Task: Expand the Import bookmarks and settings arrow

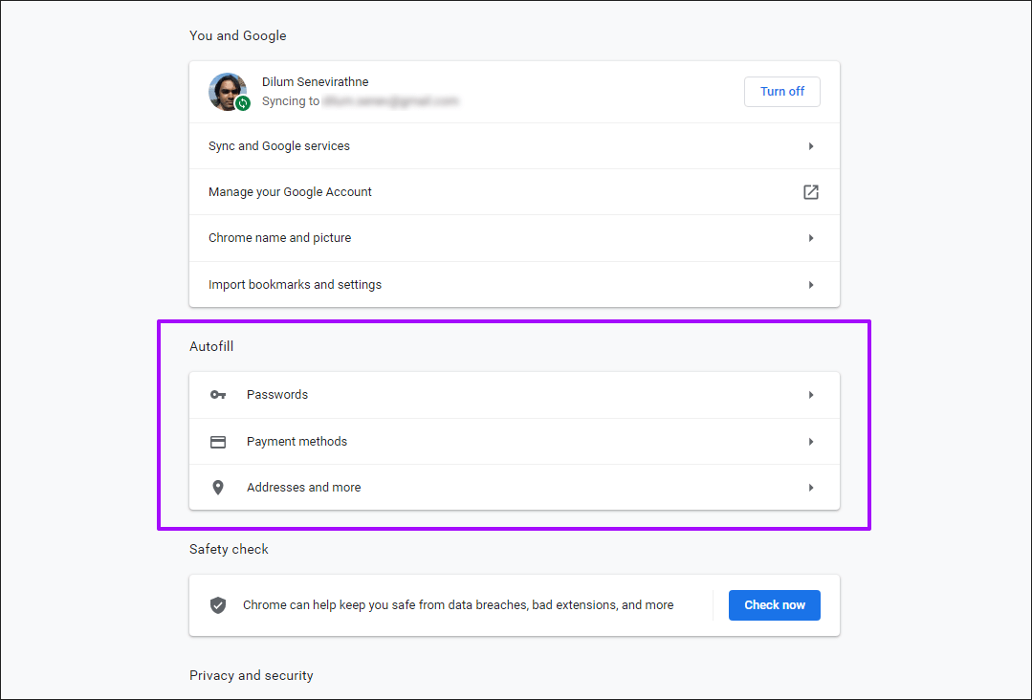Action: click(810, 285)
